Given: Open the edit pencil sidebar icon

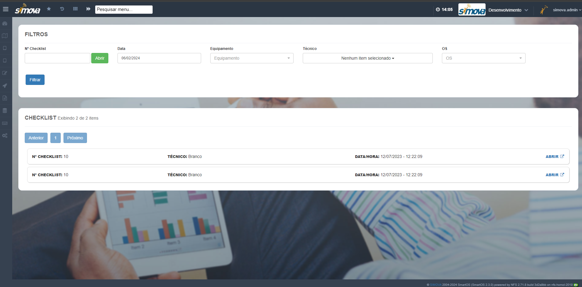Looking at the screenshot, I should 5,73.
